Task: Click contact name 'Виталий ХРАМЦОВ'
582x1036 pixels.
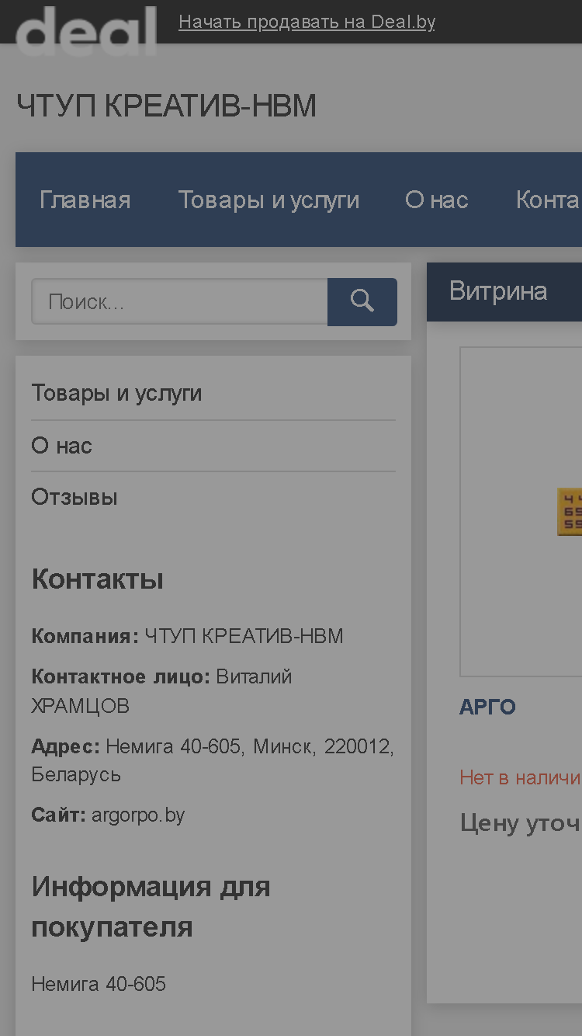Action: tap(161, 691)
